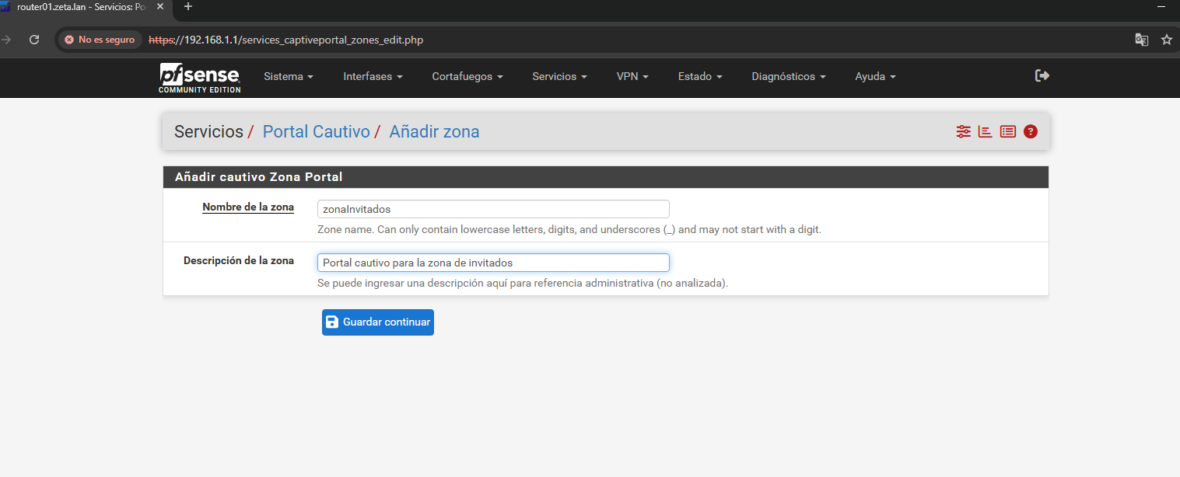Reload the page with refresh icon
The height and width of the screenshot is (477, 1180).
click(x=34, y=40)
